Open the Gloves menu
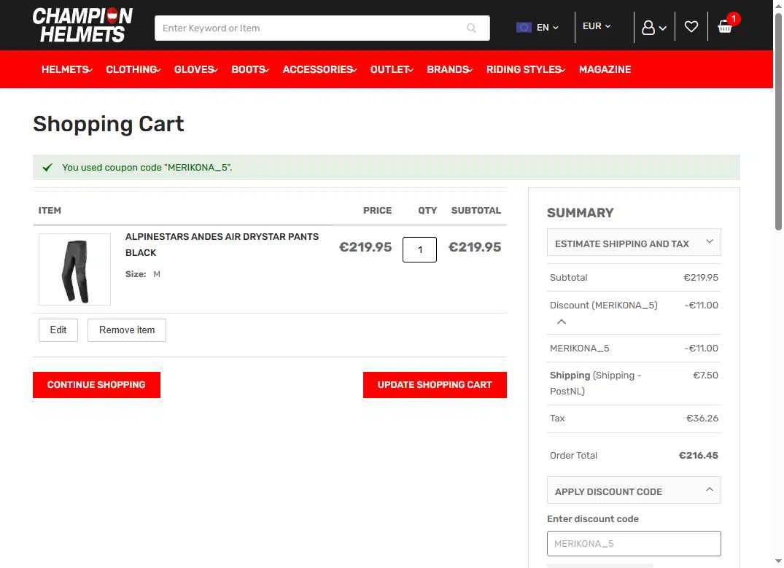784x568 pixels. click(195, 69)
